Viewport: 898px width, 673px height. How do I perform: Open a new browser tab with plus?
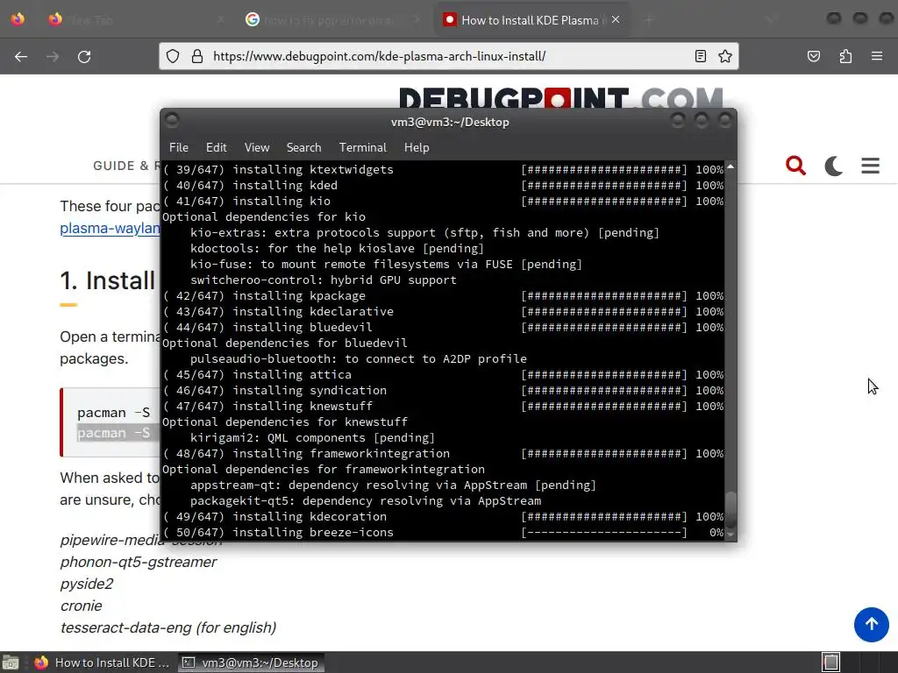pos(648,20)
